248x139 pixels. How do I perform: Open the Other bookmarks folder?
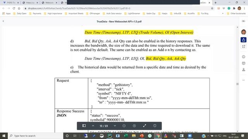236,14
